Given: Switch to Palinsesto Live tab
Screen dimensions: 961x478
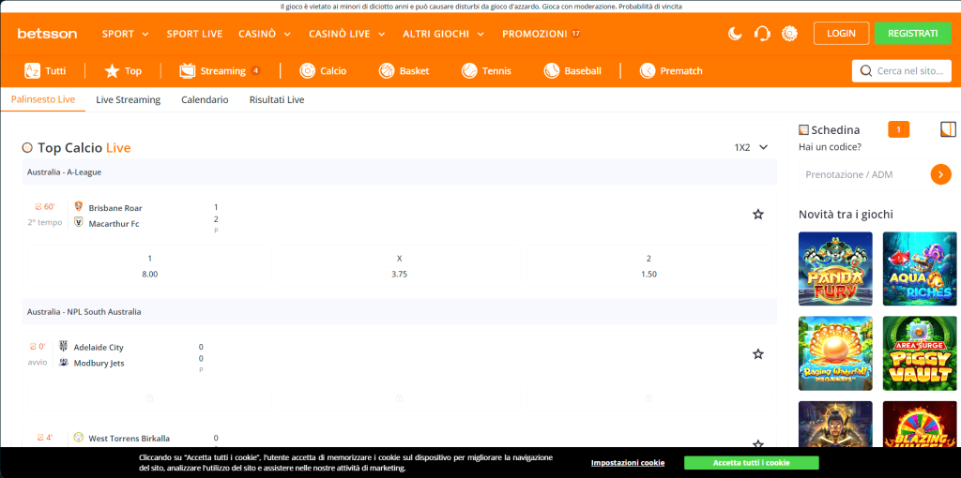Looking at the screenshot, I should coord(43,99).
